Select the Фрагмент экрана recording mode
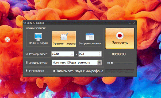The image size is (161, 98). pyautogui.click(x=64, y=39)
